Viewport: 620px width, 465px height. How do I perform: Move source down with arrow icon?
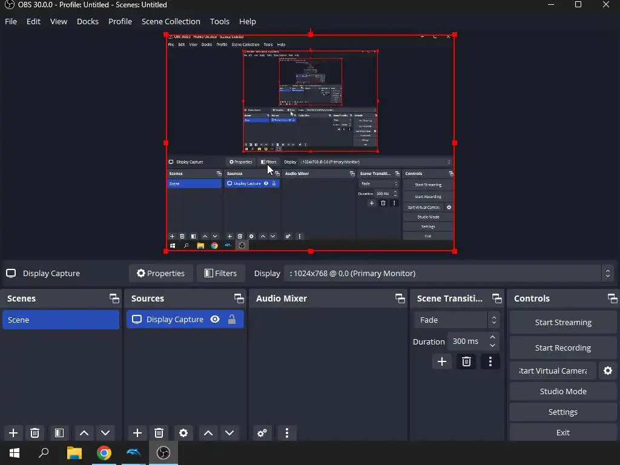click(229, 433)
